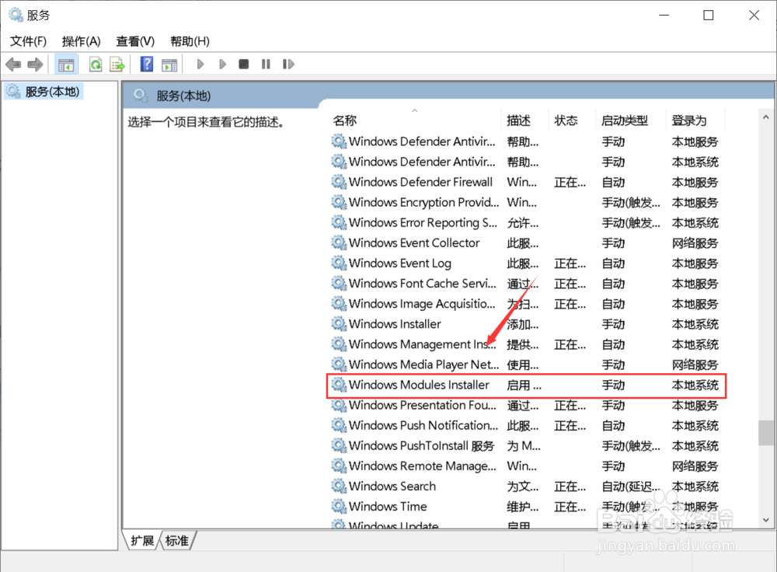Image resolution: width=777 pixels, height=572 pixels.
Task: Sort by the 状态 column header
Action: pyautogui.click(x=566, y=120)
